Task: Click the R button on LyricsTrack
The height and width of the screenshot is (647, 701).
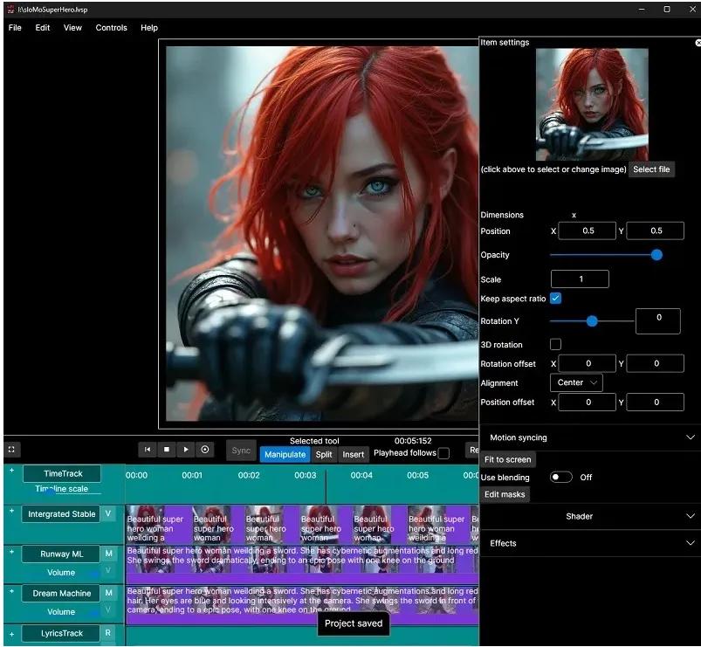Action: 108,633
